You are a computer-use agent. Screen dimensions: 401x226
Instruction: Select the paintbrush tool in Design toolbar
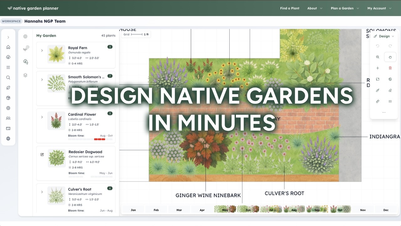tap(378, 90)
